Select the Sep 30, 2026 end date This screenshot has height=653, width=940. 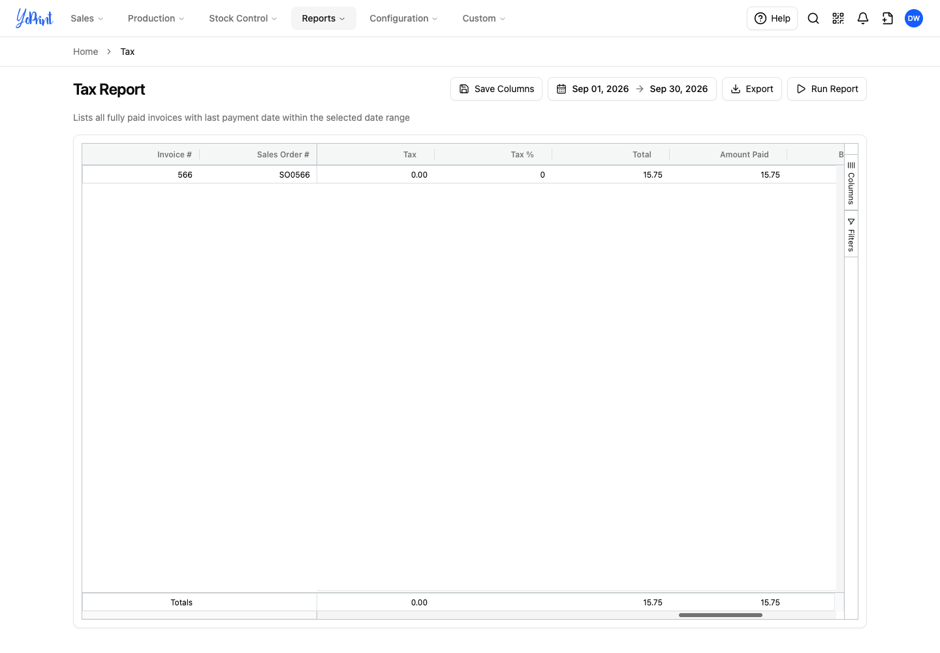[678, 89]
